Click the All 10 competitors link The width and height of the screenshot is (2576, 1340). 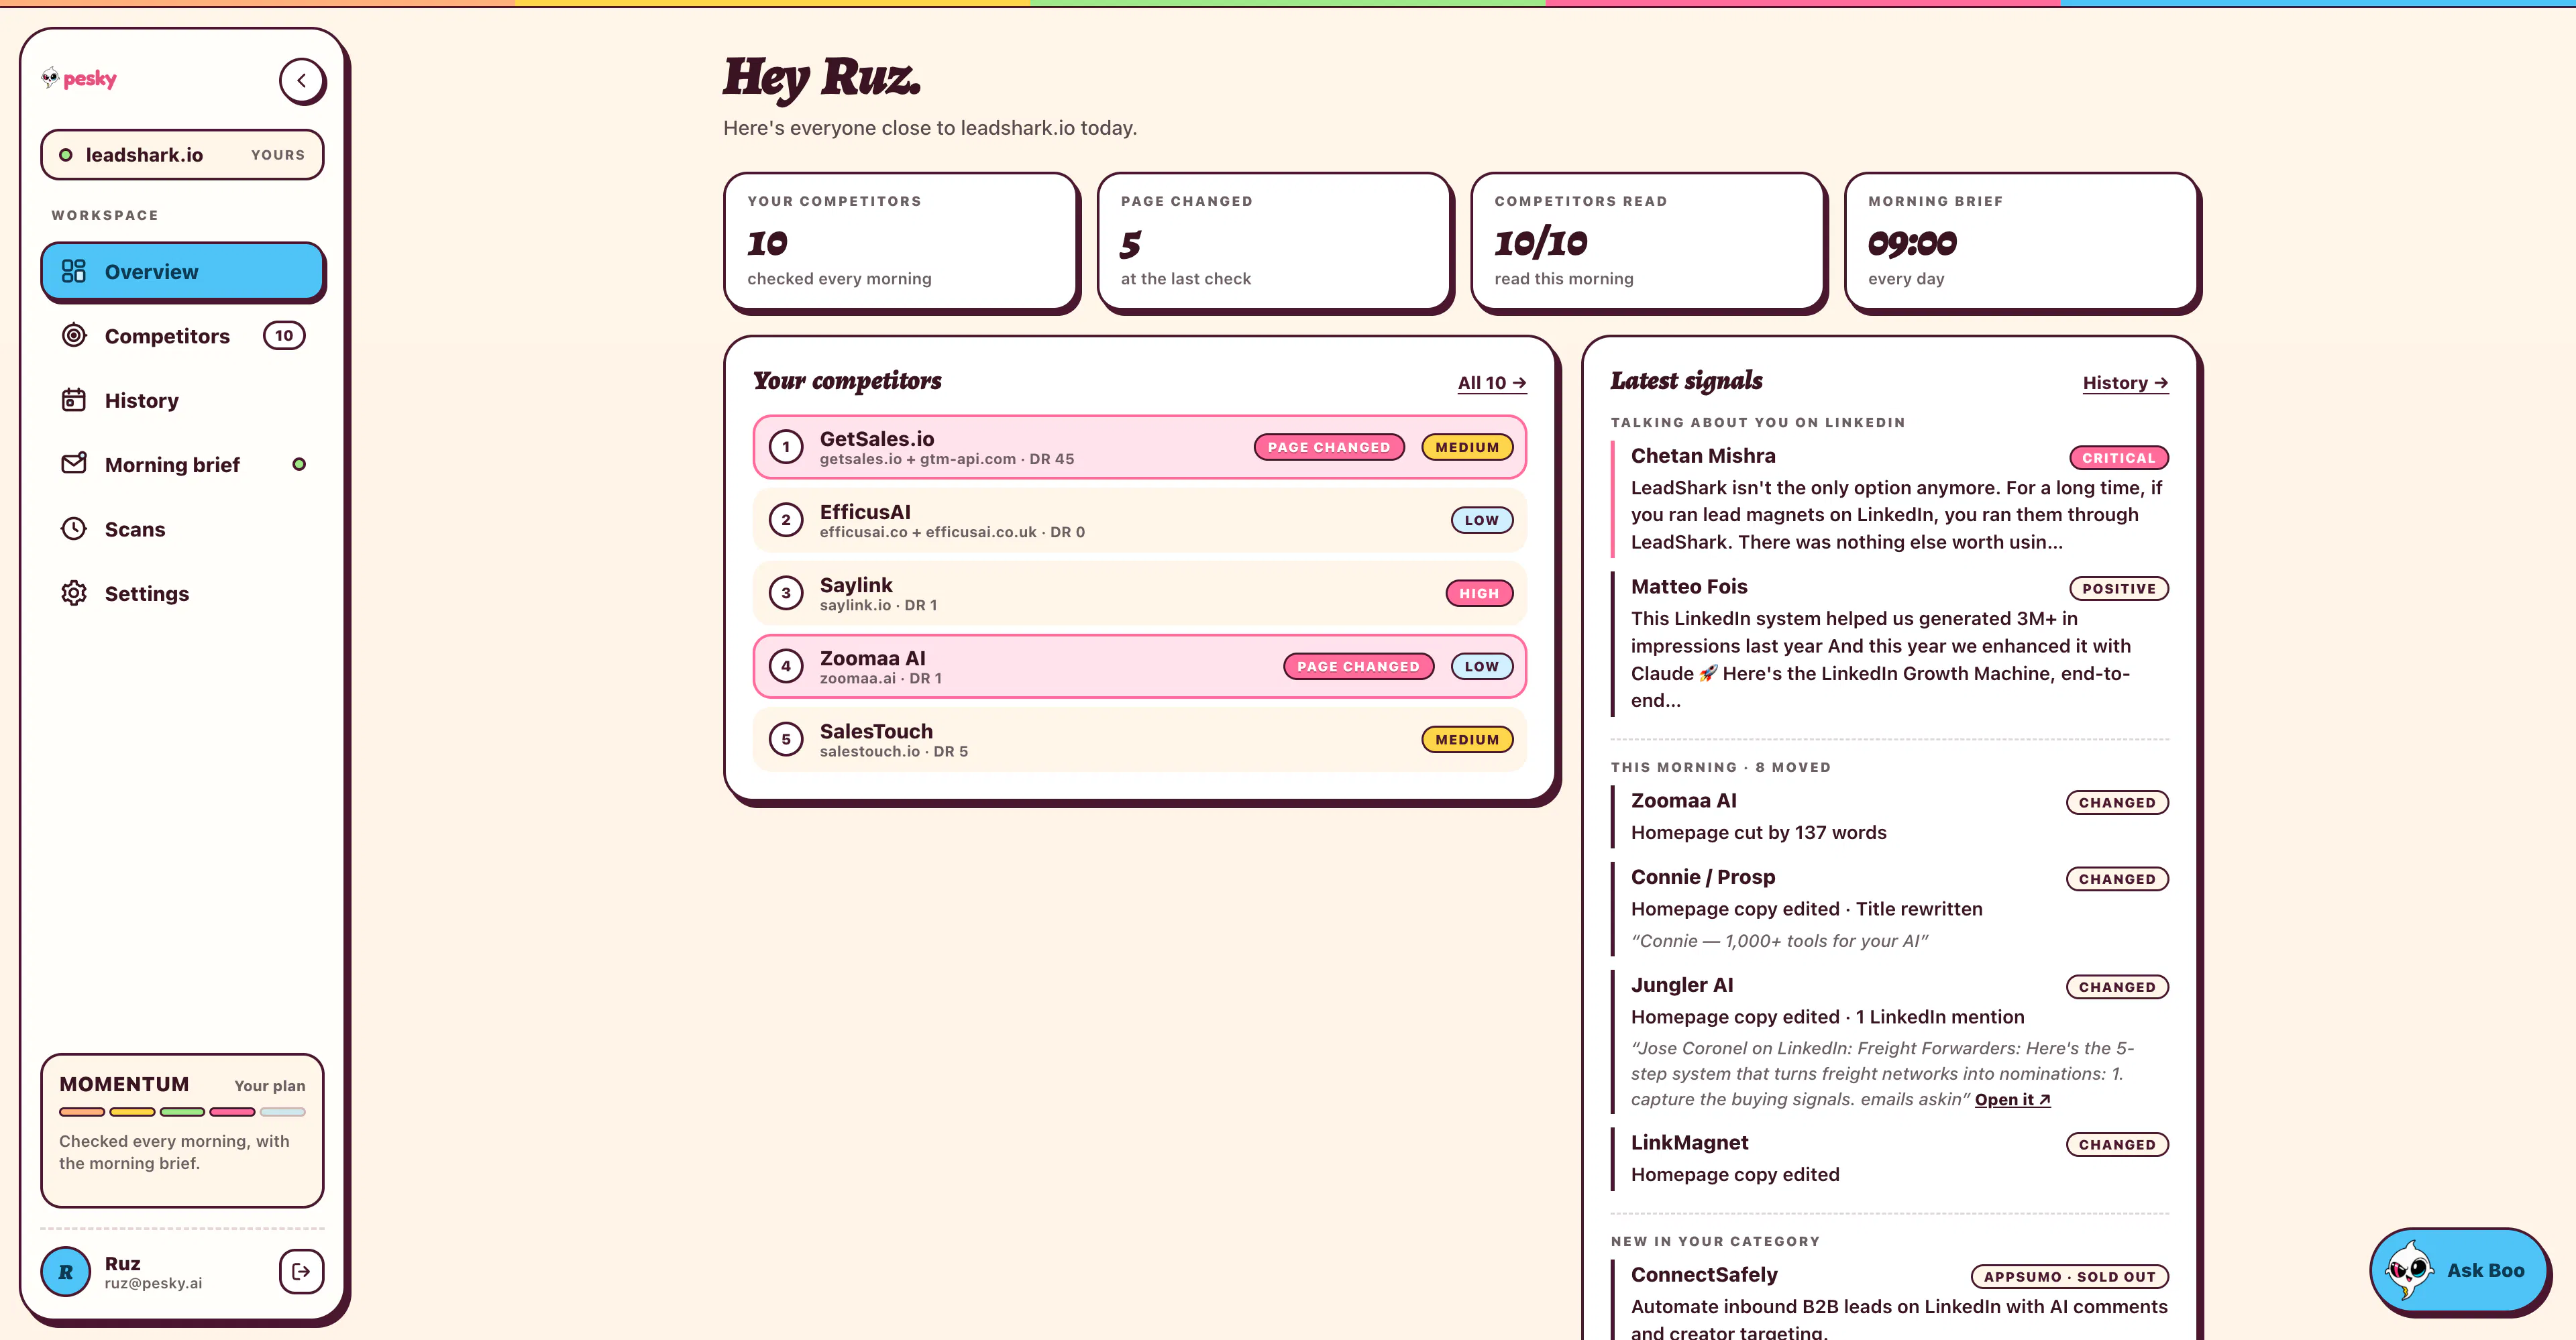1491,383
